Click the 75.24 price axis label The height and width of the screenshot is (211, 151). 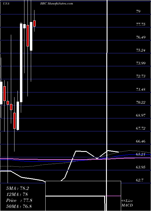(141, 50)
